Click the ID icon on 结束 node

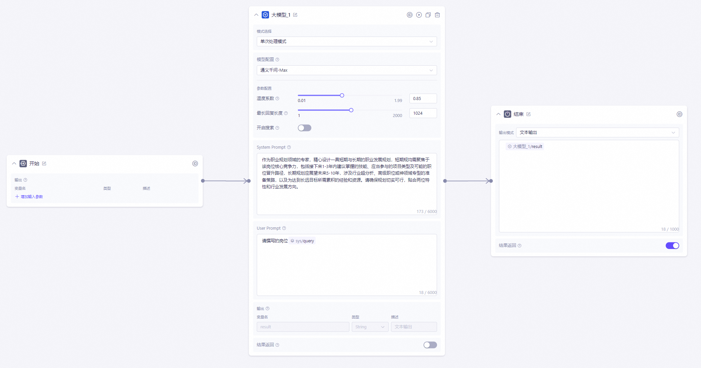[x=679, y=114]
